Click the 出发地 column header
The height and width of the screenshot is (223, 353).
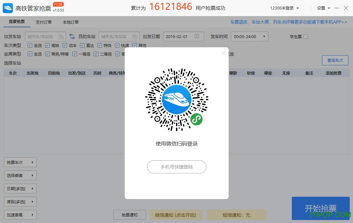pyautogui.click(x=33, y=73)
